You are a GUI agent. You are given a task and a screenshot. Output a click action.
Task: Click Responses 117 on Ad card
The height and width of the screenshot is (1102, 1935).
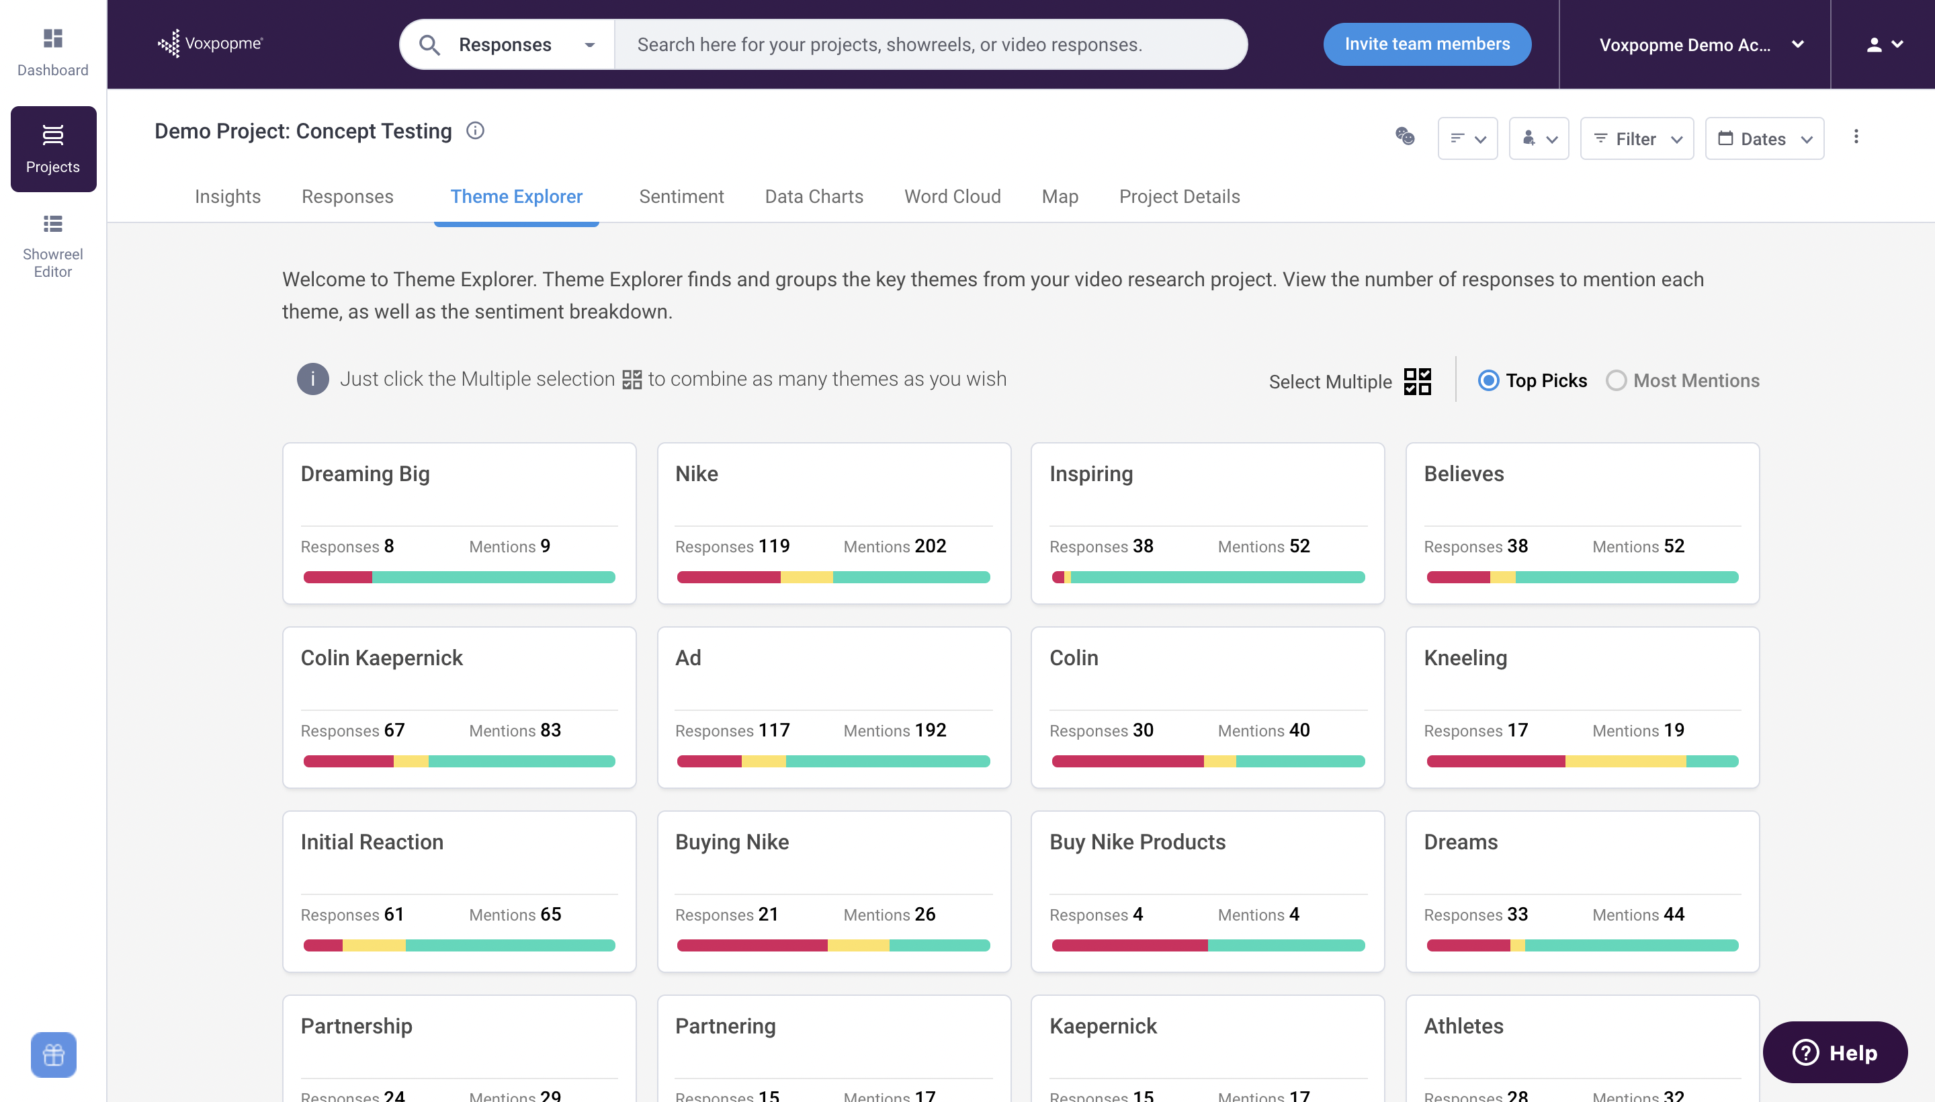pos(732,730)
